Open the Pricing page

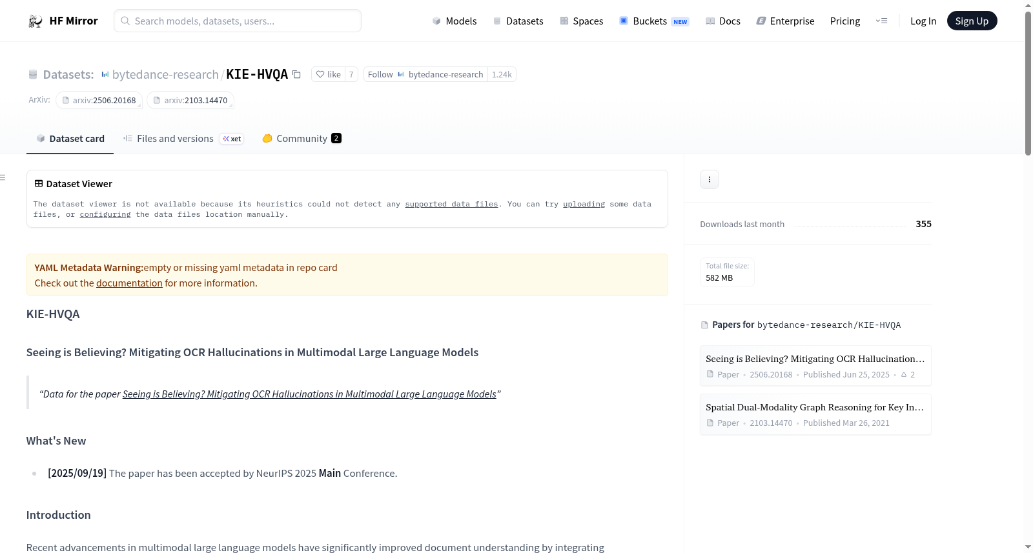(x=845, y=21)
